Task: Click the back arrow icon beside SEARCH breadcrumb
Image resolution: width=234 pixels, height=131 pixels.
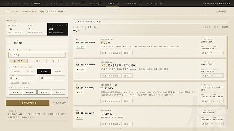Action: (x=8, y=11)
